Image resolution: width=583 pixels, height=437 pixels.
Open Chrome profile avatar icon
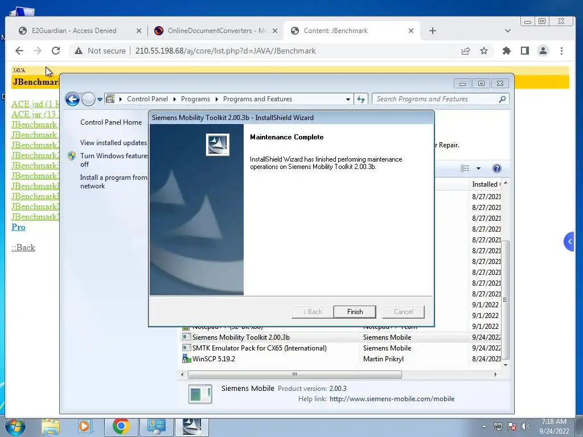(543, 51)
